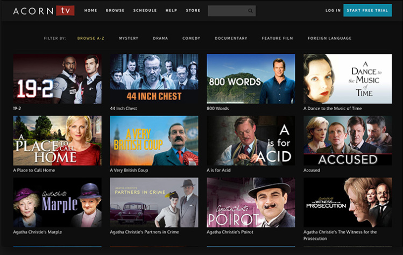The image size is (403, 255).
Task: Go to the Store page
Action: pos(193,11)
